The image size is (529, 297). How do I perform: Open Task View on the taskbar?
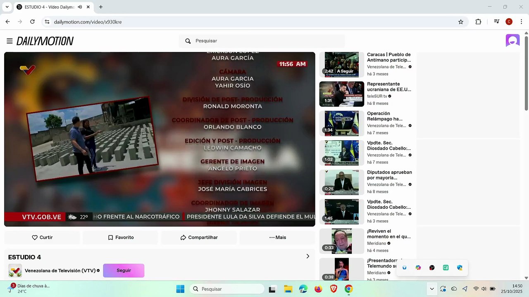[272, 289]
